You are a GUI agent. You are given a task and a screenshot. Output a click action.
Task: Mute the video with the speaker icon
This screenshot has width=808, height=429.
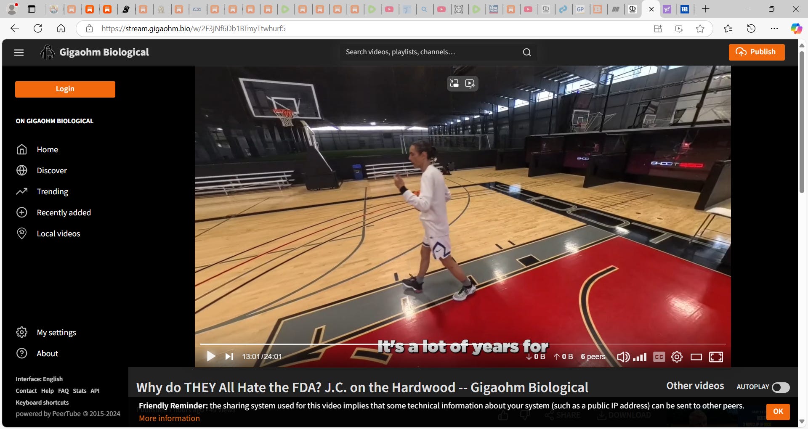(623, 357)
